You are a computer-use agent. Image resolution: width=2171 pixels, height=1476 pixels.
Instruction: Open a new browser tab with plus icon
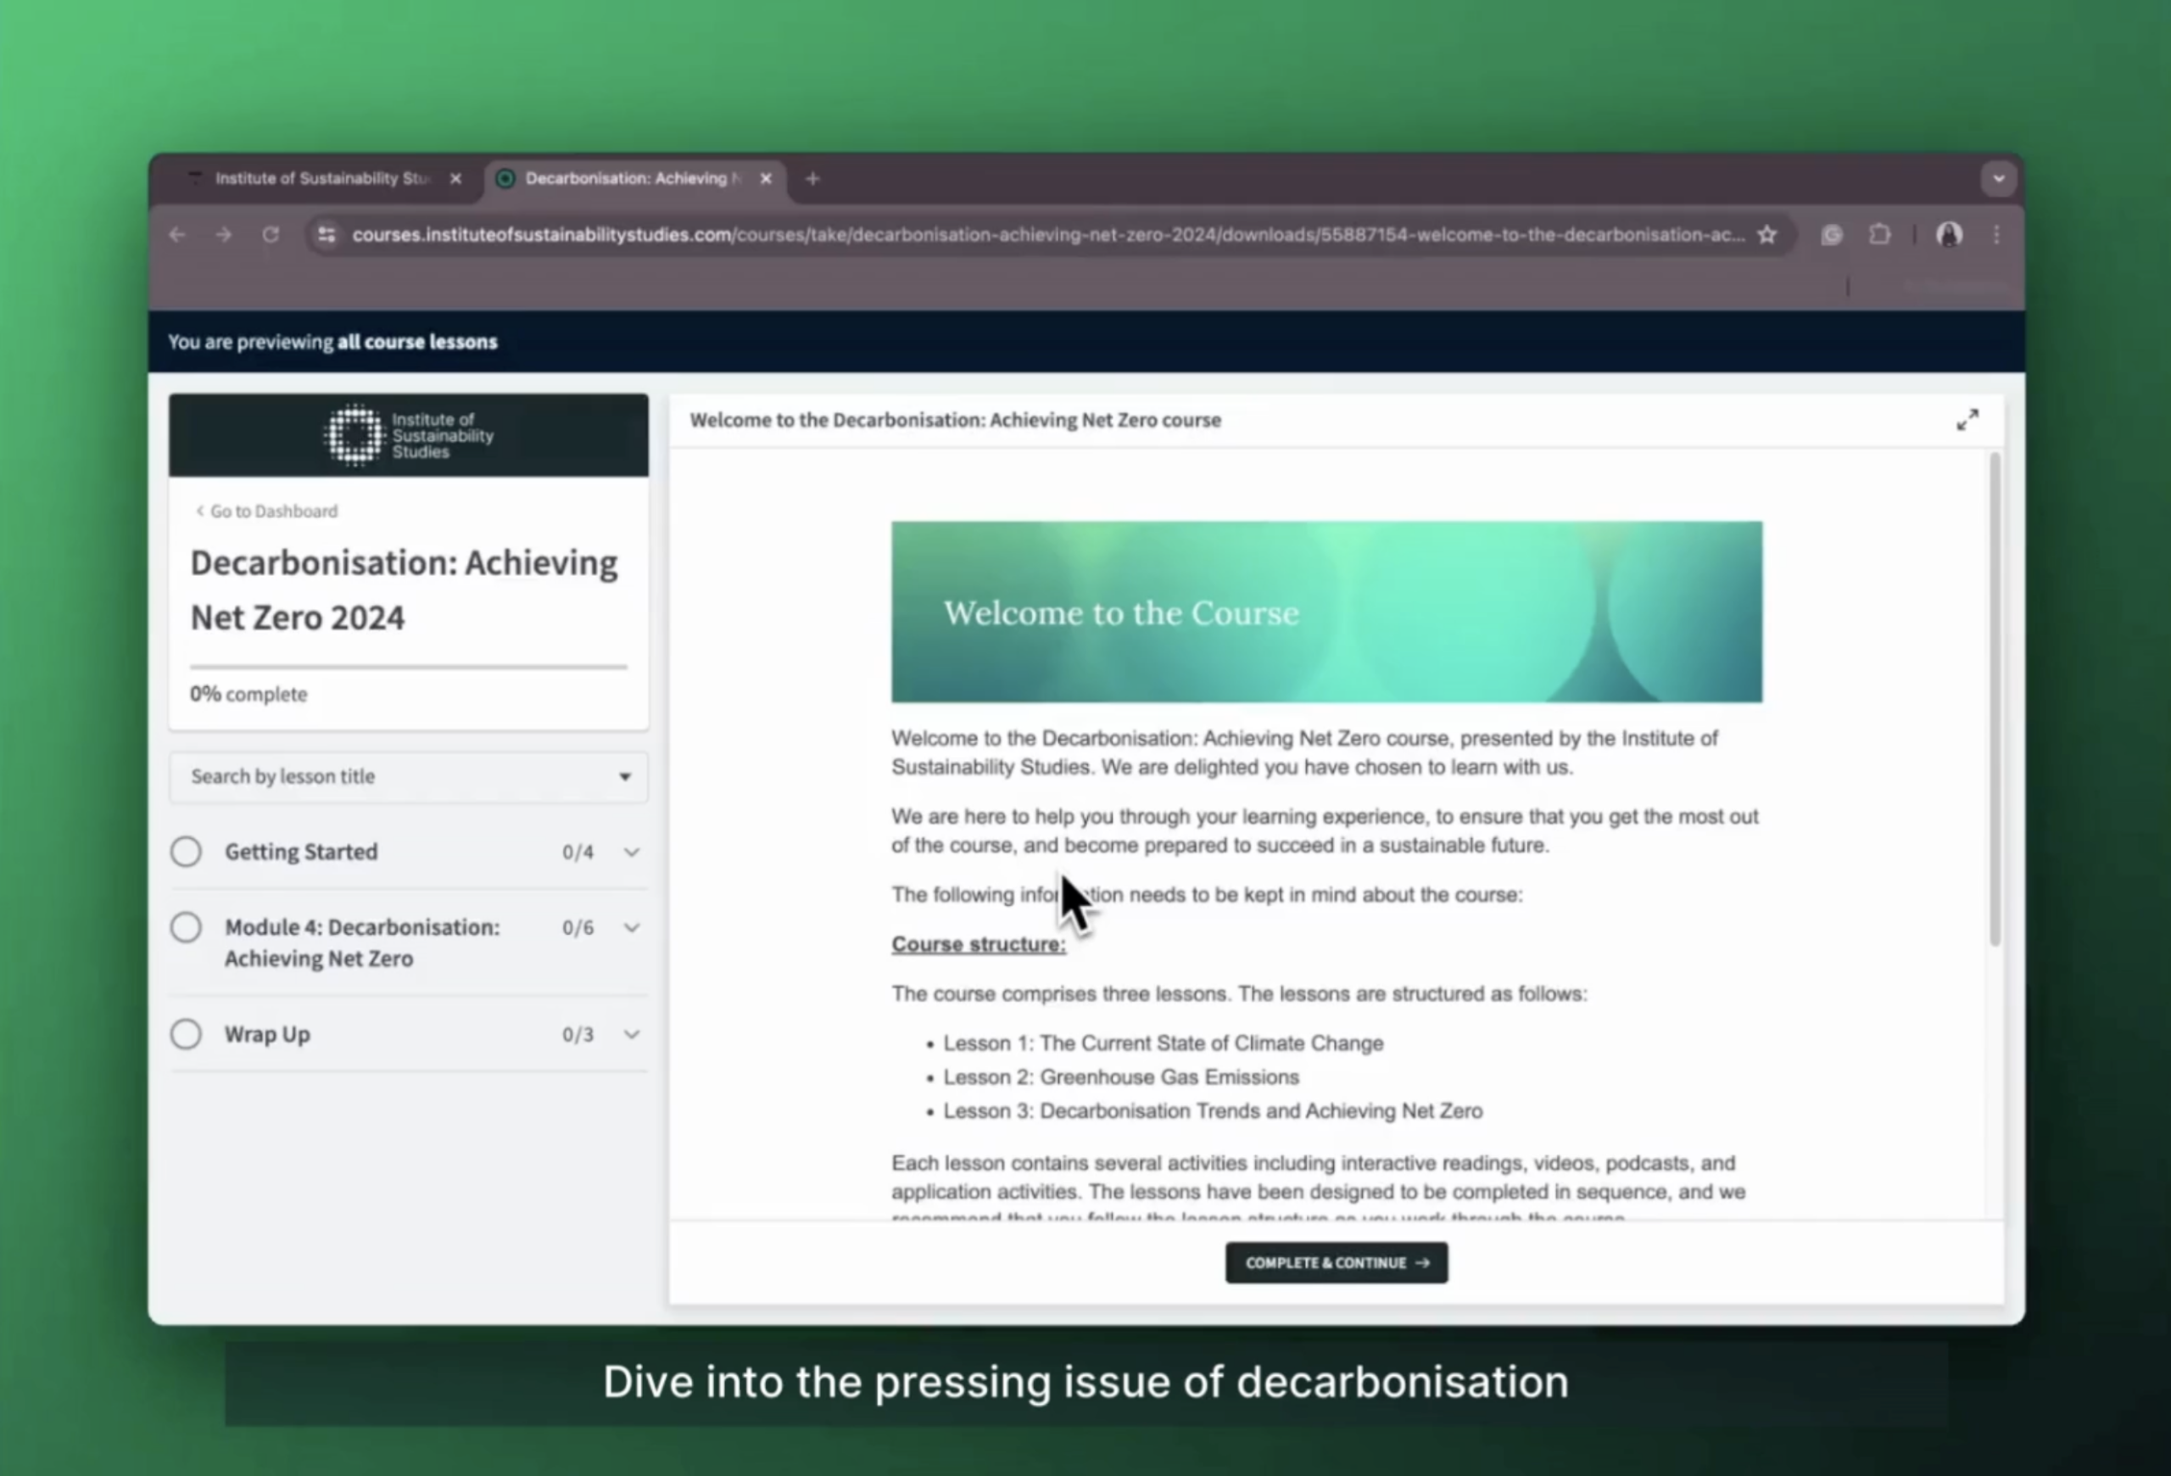tap(812, 178)
